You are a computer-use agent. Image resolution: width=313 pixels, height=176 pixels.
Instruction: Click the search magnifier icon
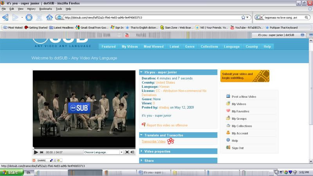(306, 18)
